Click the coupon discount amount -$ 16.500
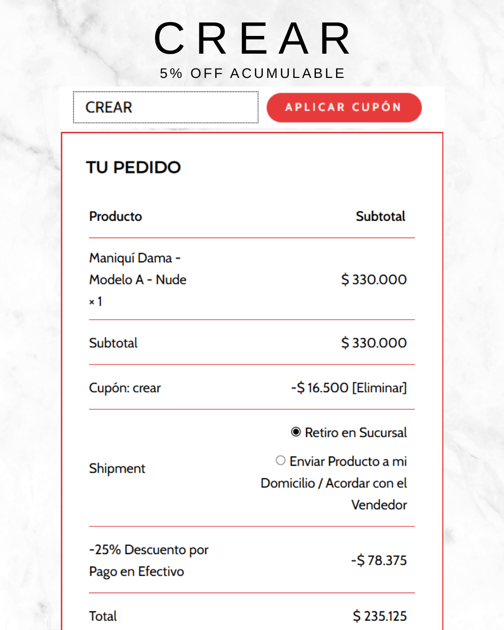504x630 pixels. pyautogui.click(x=320, y=388)
